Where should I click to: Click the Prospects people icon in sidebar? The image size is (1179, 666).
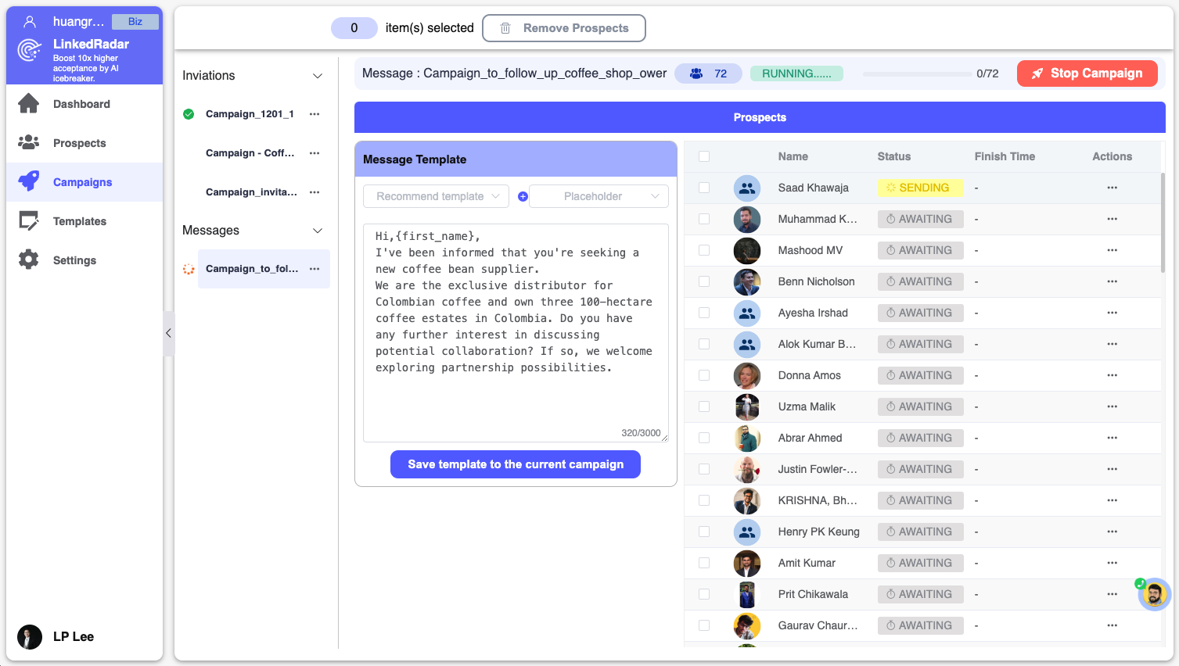[x=29, y=142]
